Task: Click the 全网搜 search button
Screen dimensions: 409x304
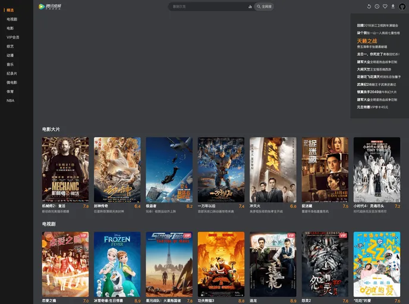Action: (x=264, y=7)
